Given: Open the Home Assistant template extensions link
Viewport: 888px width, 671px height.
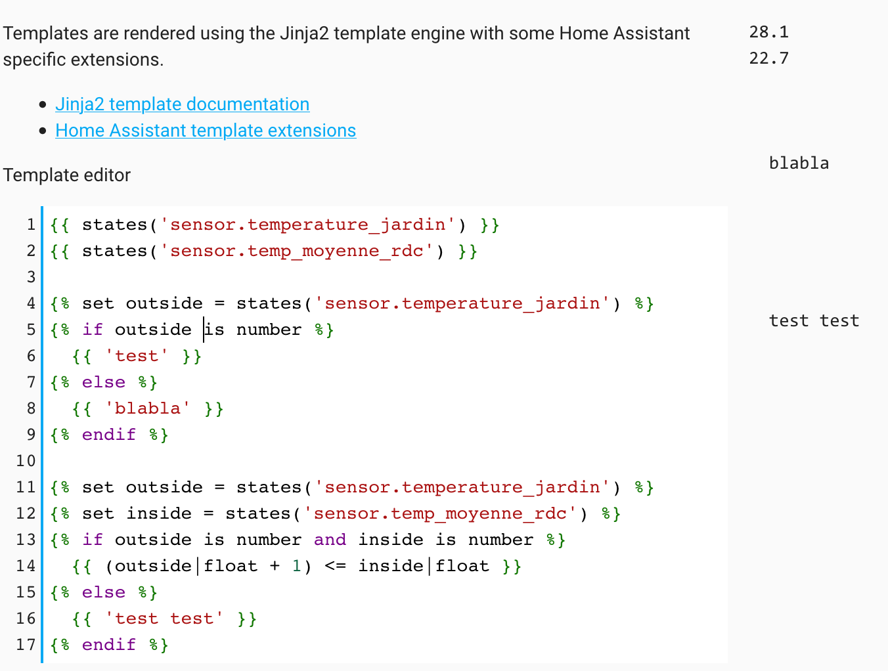Looking at the screenshot, I should (206, 130).
